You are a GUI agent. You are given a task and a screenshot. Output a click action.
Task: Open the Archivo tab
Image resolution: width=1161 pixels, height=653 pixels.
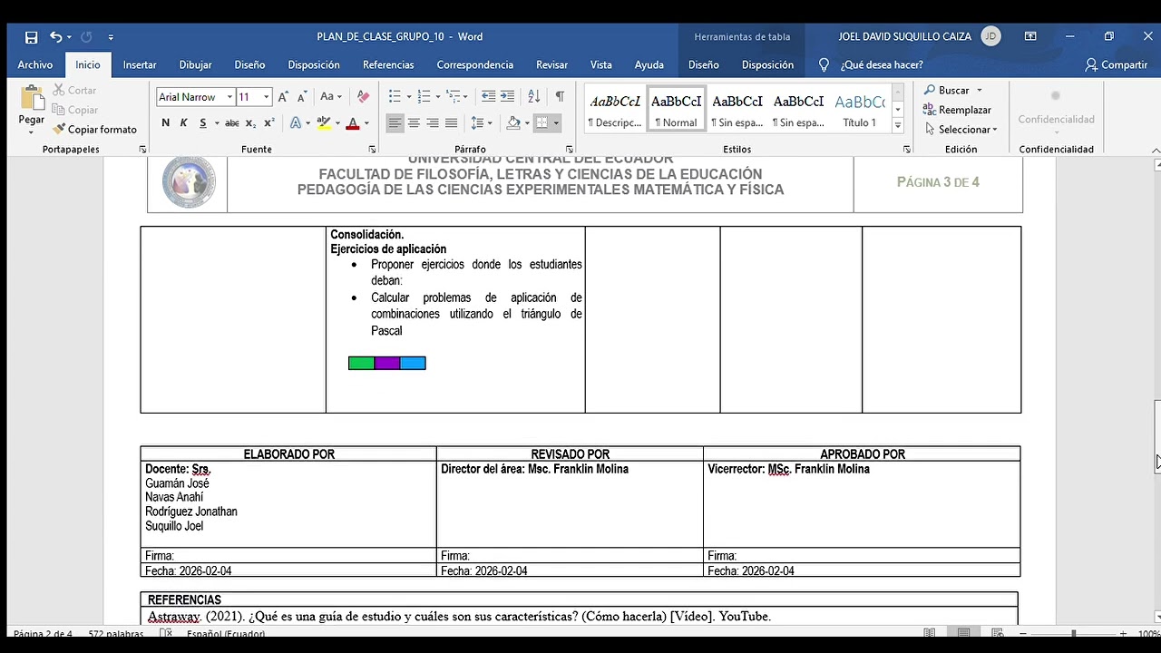click(x=35, y=64)
